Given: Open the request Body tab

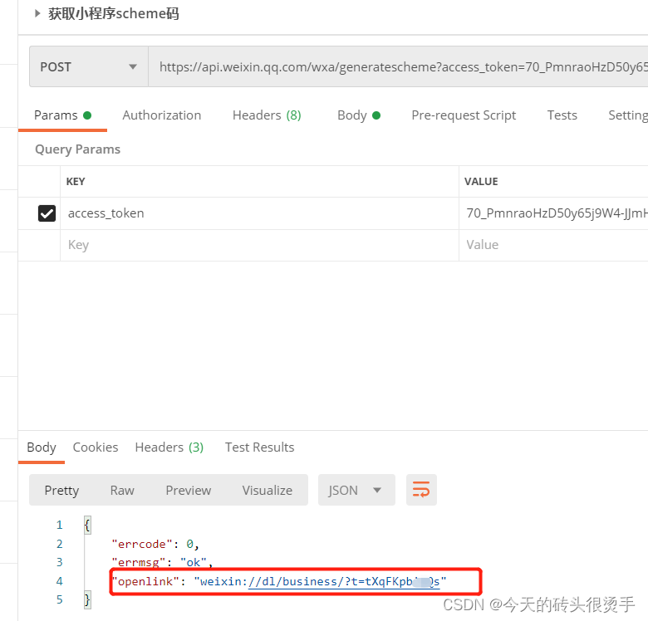Looking at the screenshot, I should pyautogui.click(x=358, y=115).
